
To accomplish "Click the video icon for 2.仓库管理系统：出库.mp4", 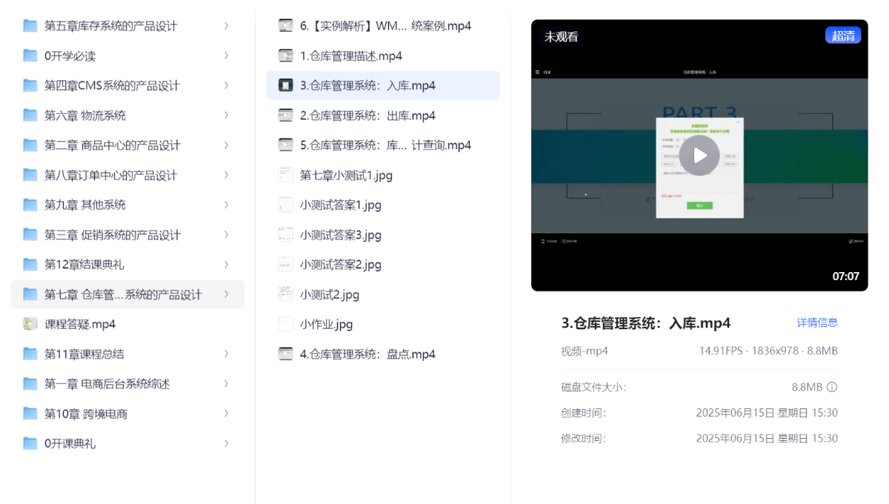I will point(285,116).
